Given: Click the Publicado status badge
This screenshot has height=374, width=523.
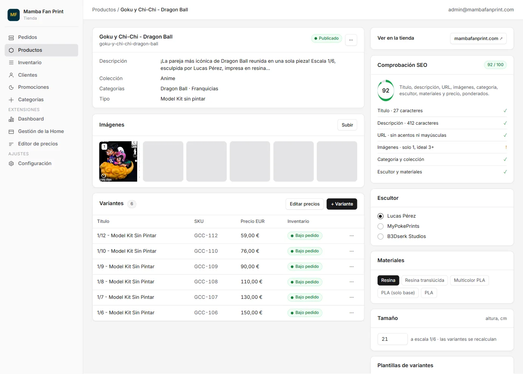Looking at the screenshot, I should [326, 39].
